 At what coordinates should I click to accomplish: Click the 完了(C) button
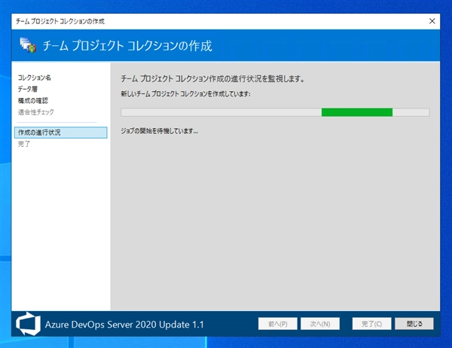click(371, 324)
